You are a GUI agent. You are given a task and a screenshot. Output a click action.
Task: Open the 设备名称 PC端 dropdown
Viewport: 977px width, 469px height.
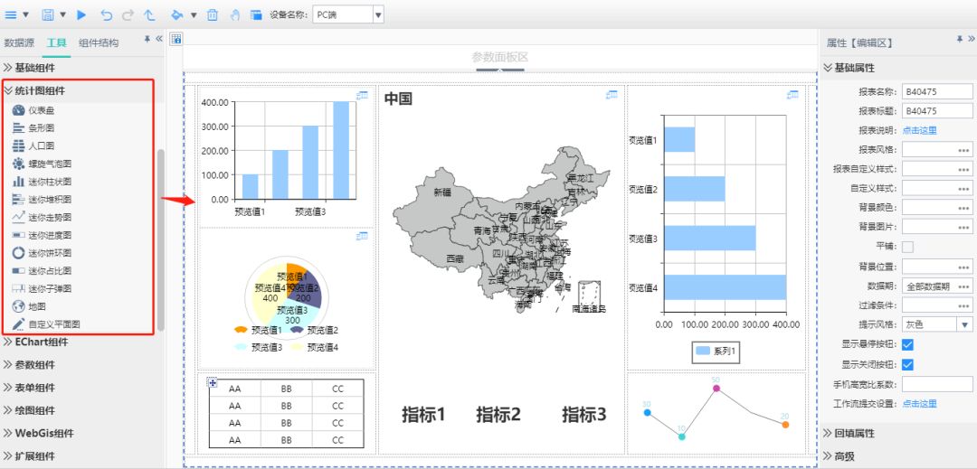(x=378, y=14)
